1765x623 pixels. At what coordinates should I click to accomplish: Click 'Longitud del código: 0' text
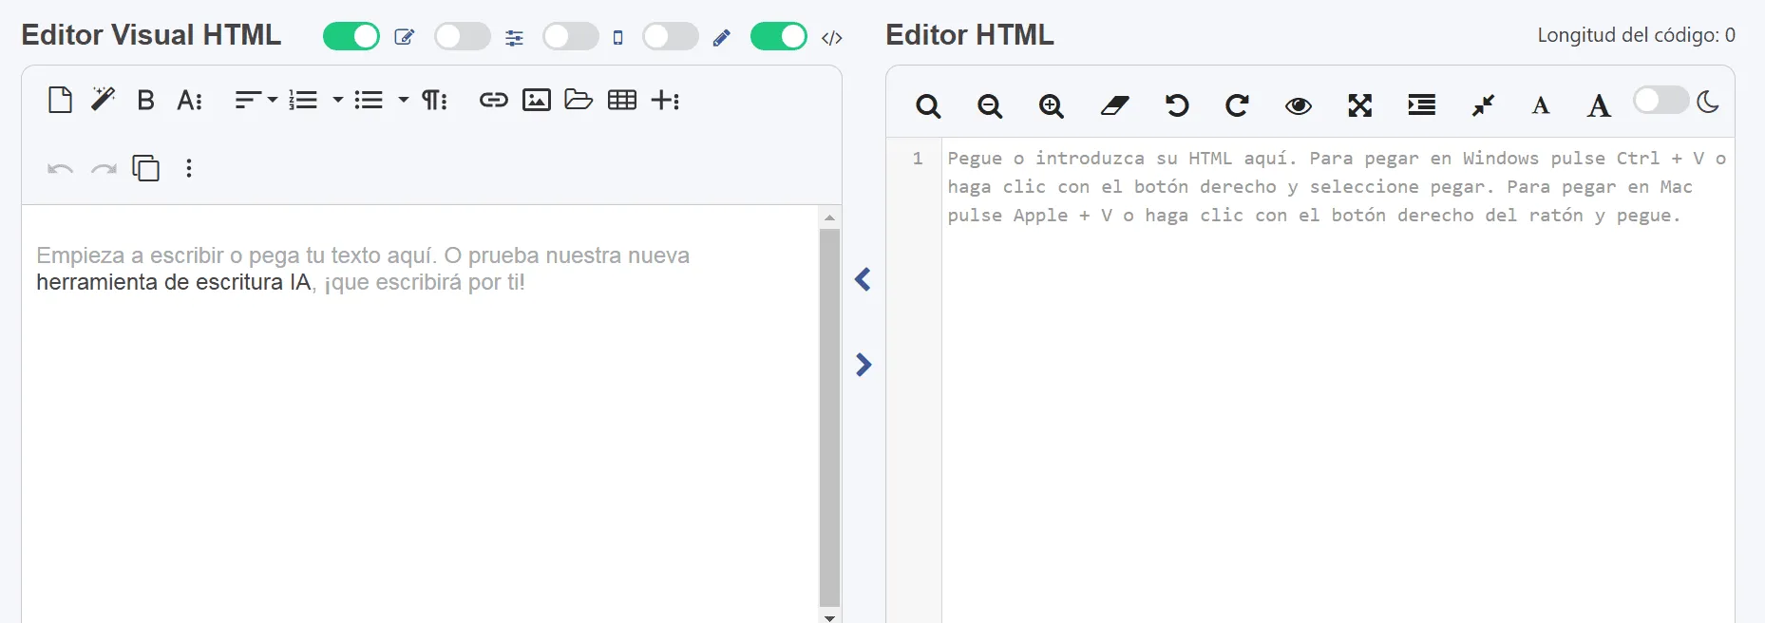point(1636,35)
